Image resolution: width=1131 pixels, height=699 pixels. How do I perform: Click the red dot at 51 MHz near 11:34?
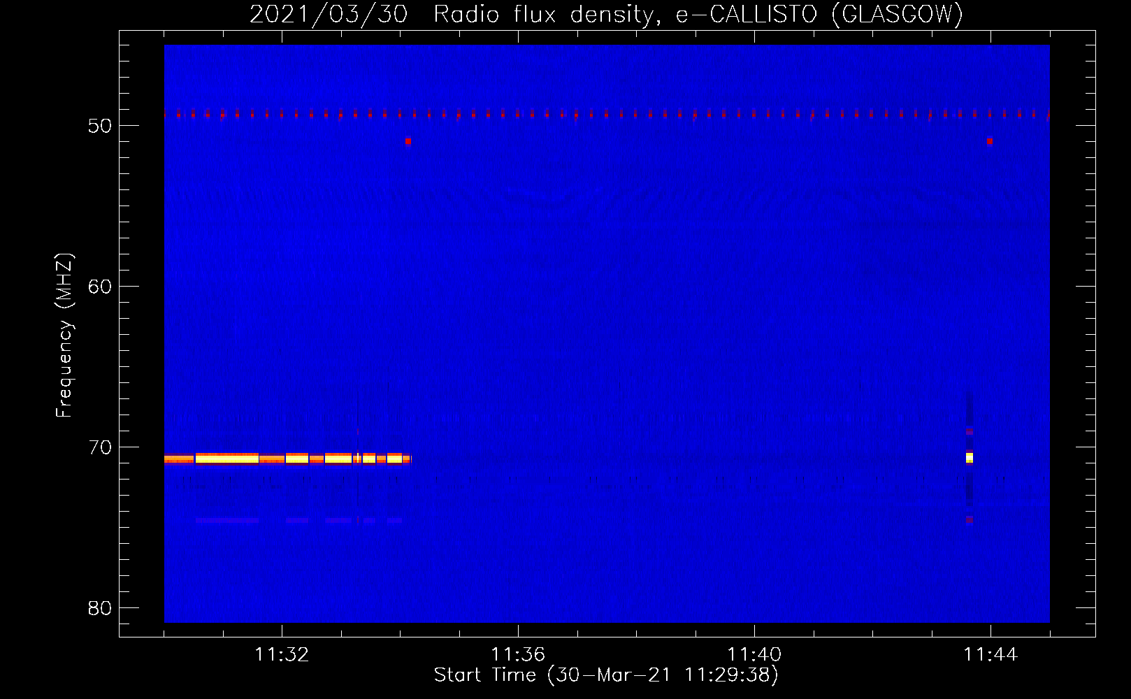click(408, 141)
